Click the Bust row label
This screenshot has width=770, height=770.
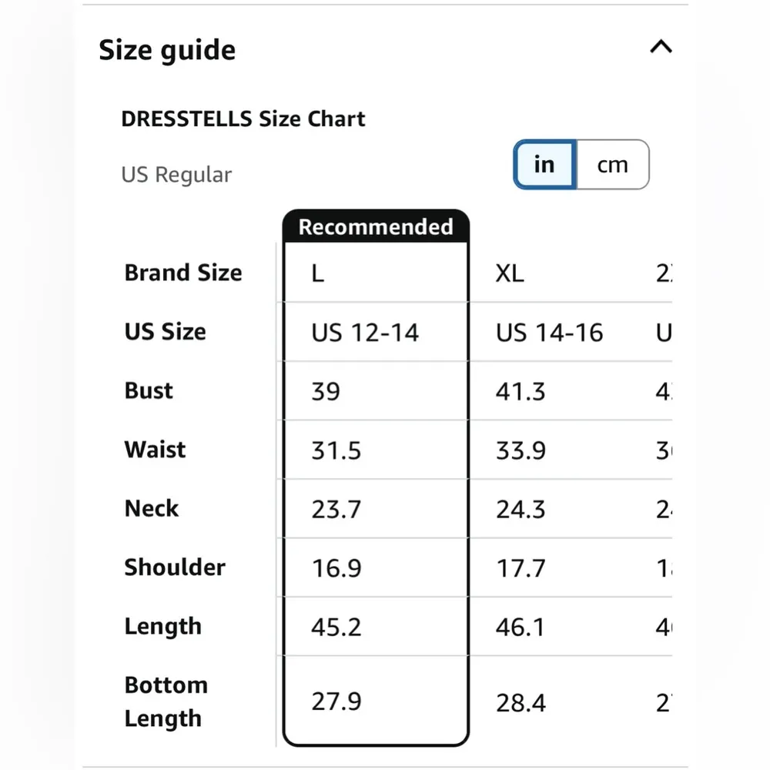(x=149, y=390)
